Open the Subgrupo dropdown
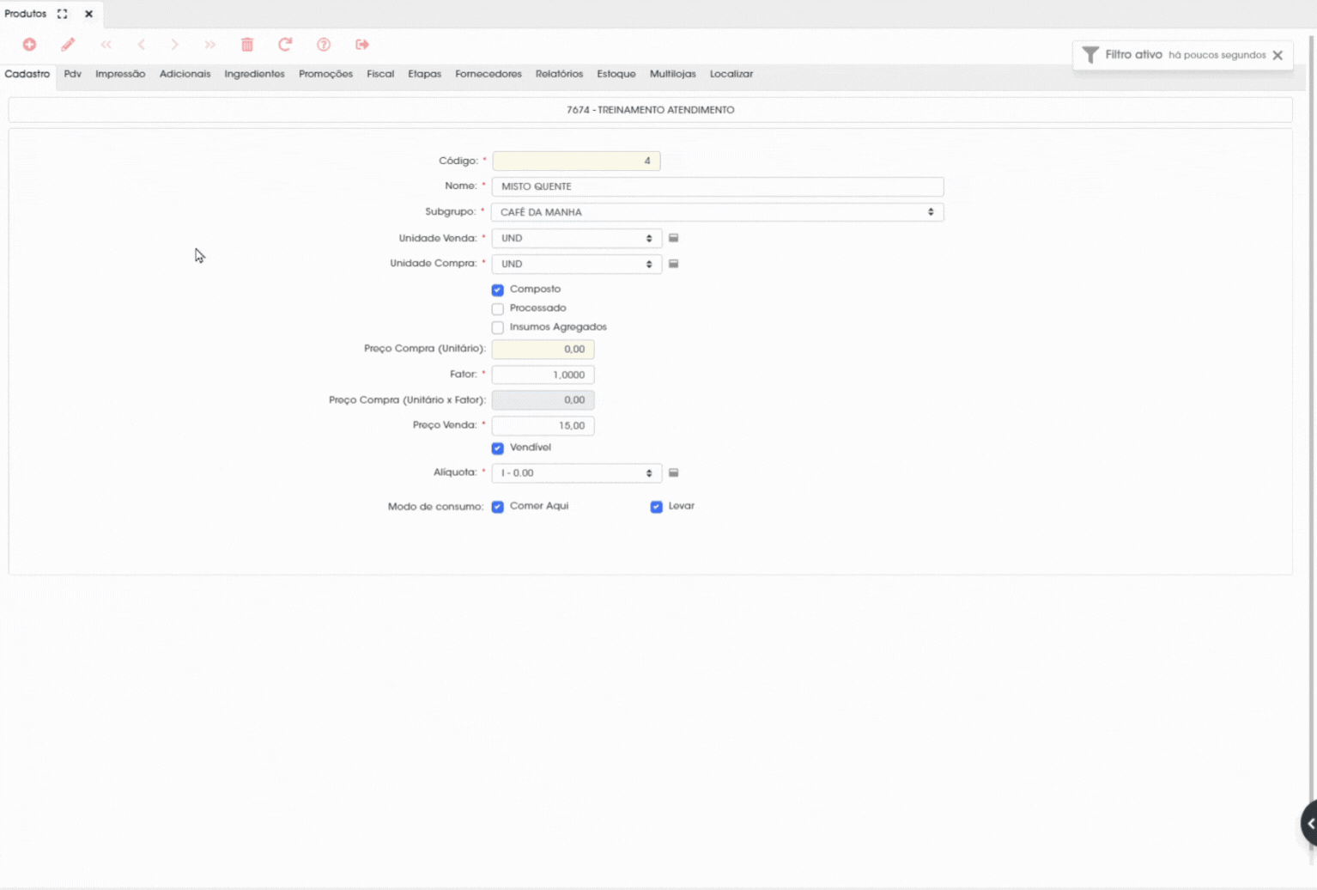 tap(717, 212)
